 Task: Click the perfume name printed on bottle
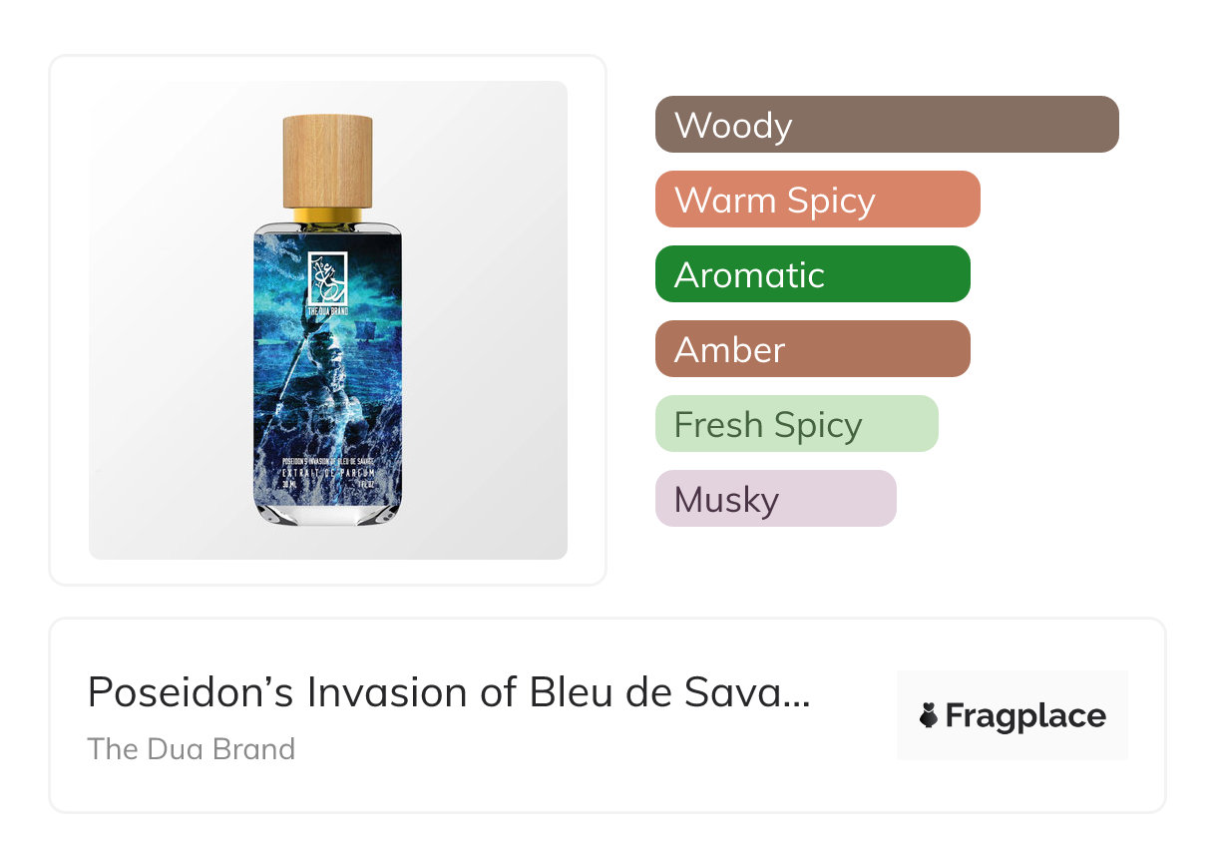point(328,460)
